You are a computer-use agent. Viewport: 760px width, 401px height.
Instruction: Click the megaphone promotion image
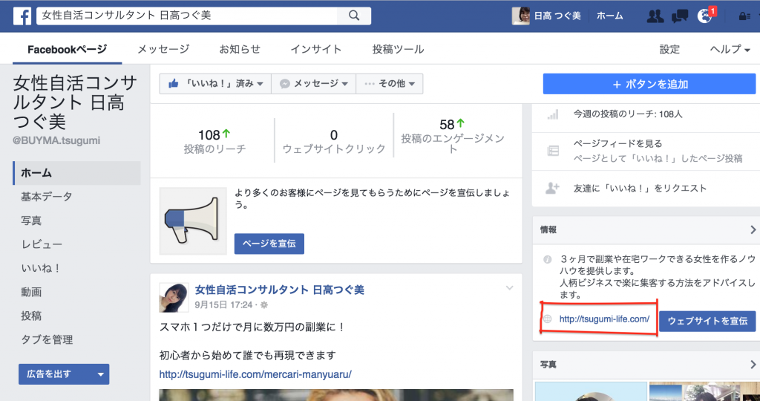coord(193,221)
